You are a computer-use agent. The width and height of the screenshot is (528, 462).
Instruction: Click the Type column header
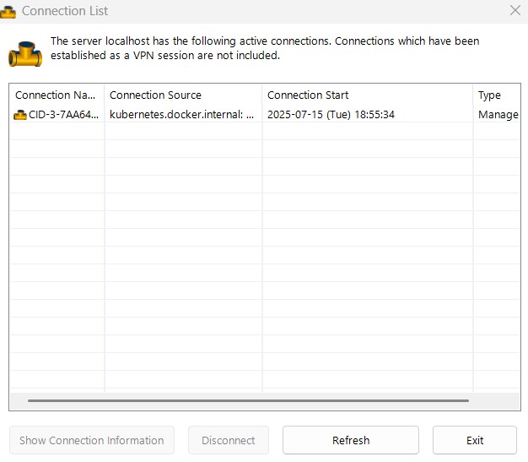[496, 95]
